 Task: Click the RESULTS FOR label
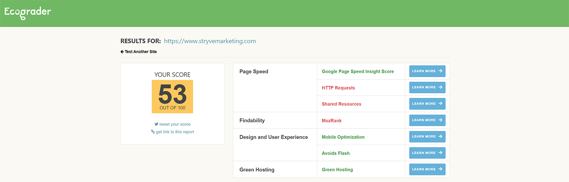(140, 41)
